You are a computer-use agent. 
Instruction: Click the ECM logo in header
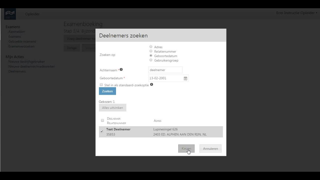pos(10,14)
